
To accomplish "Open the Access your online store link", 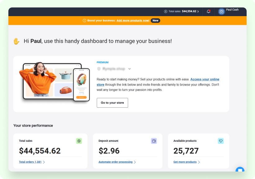I will click(205, 79).
